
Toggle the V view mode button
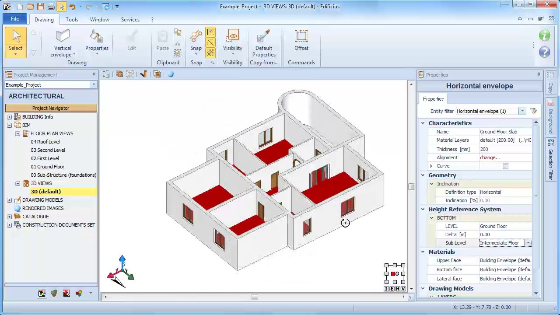(403, 289)
